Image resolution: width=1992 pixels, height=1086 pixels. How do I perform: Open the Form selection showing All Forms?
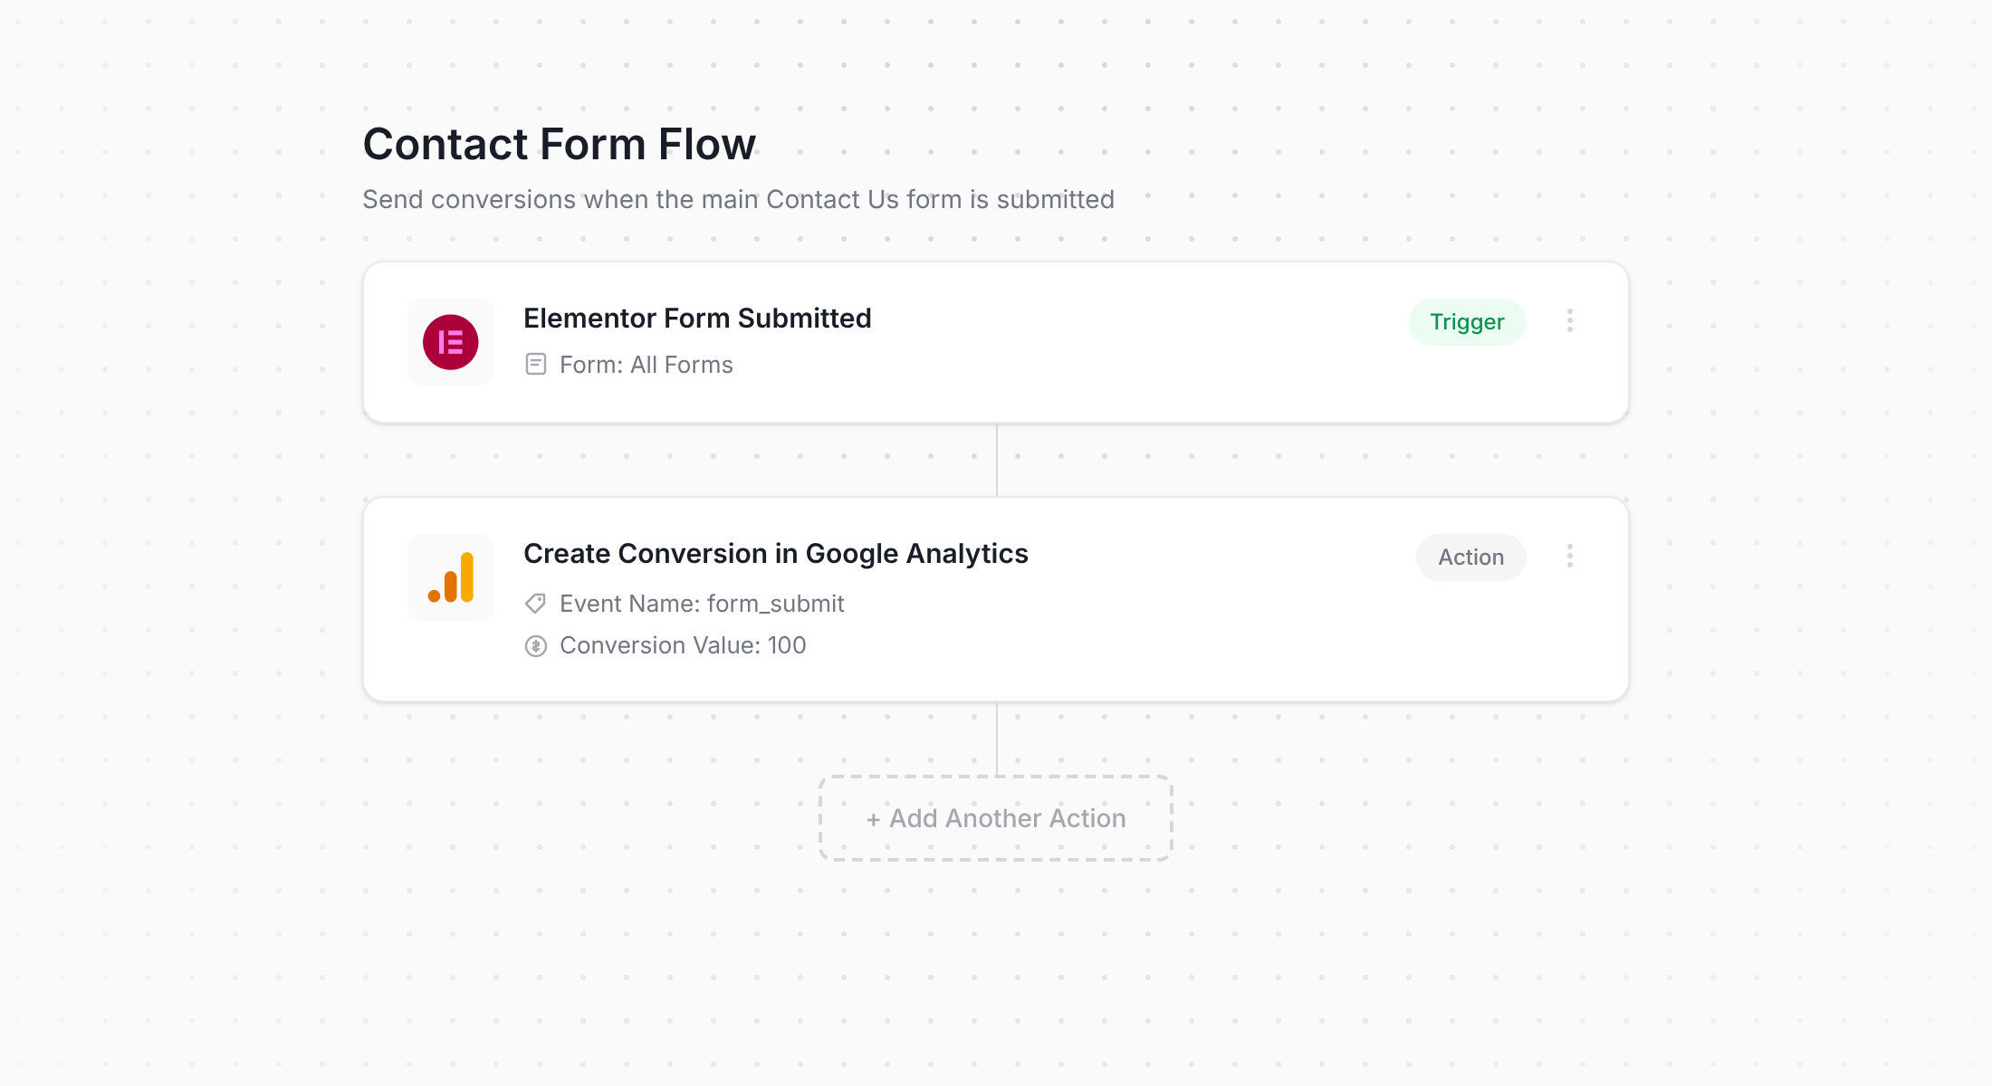coord(646,364)
